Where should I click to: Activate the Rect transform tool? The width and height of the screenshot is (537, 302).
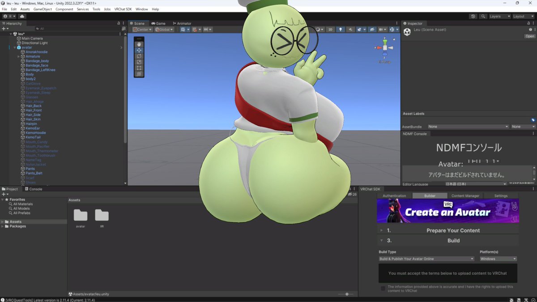tap(139, 68)
